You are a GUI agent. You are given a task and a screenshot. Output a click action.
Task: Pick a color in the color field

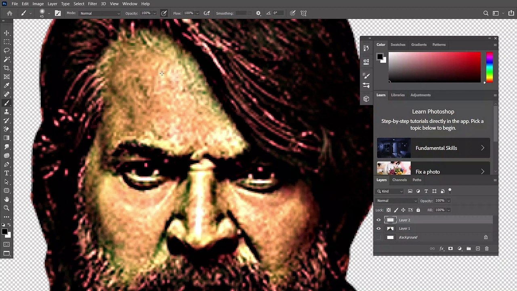435,67
